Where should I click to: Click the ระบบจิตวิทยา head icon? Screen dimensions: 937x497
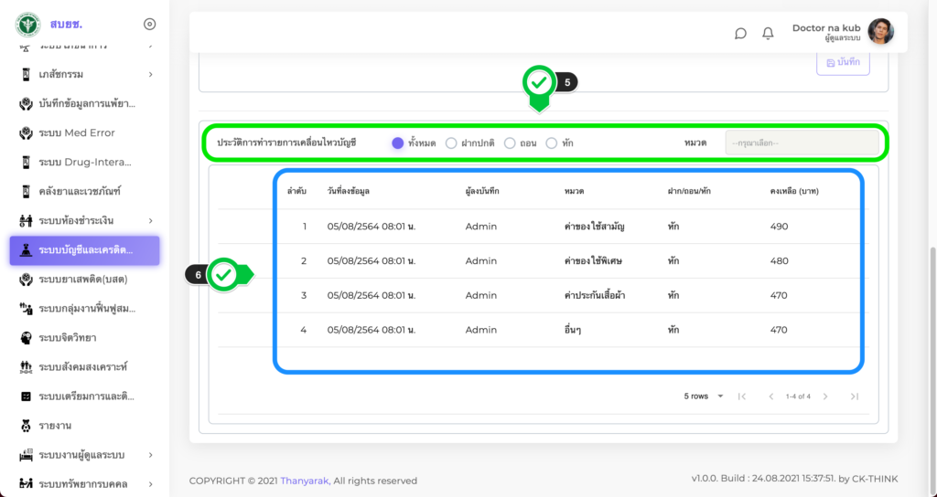coord(26,338)
